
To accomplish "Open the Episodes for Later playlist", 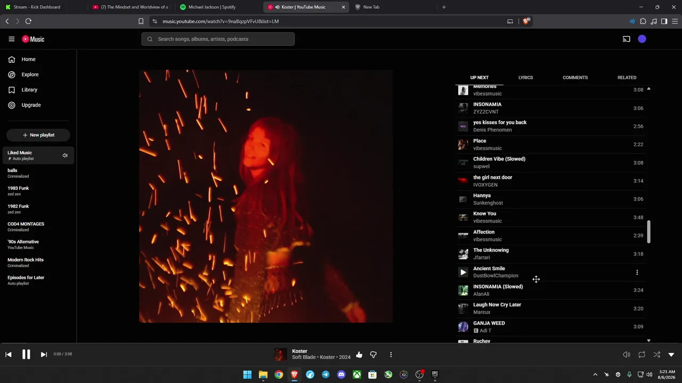I will coord(38,280).
